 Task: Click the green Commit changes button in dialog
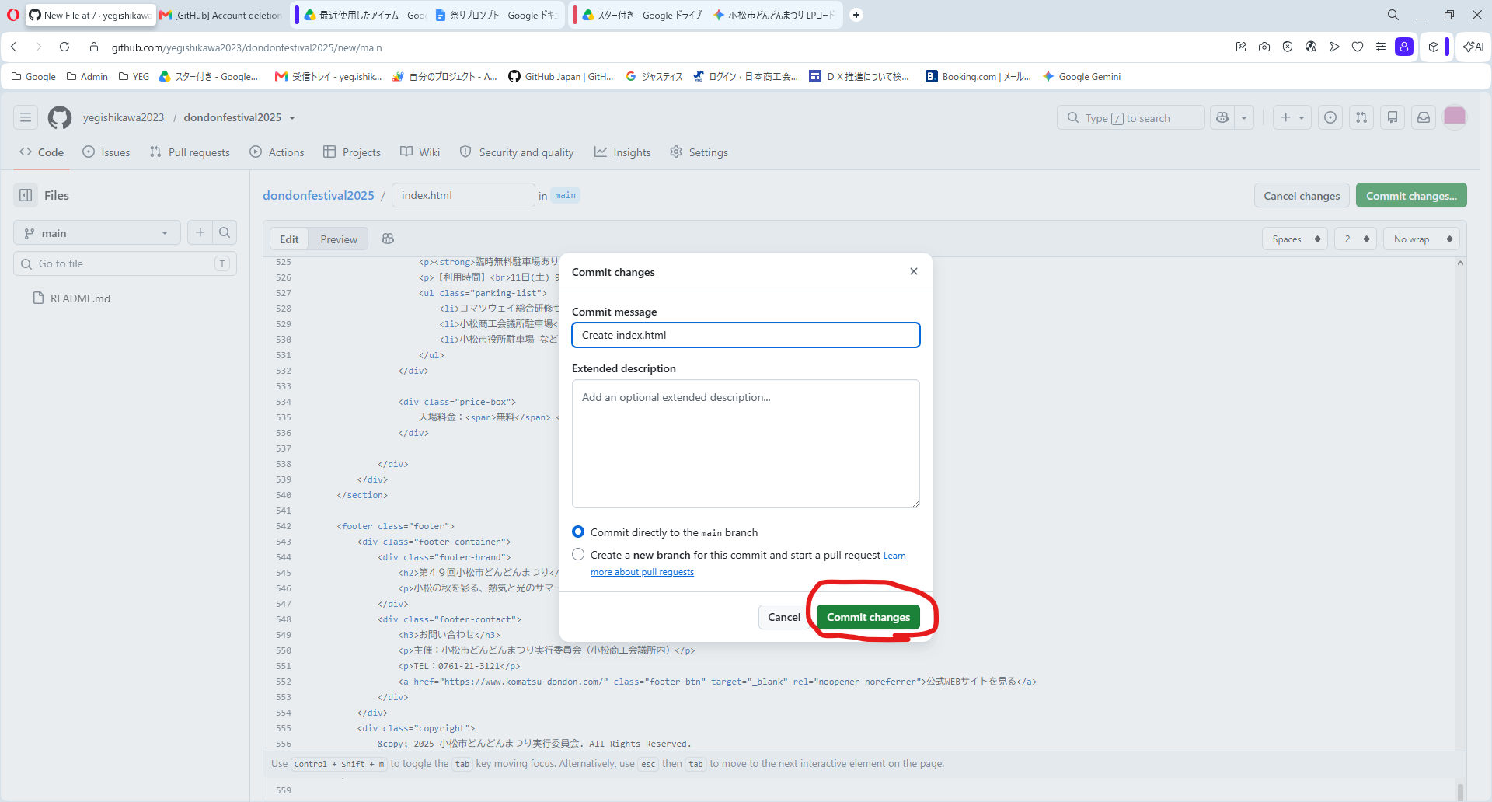coord(868,617)
